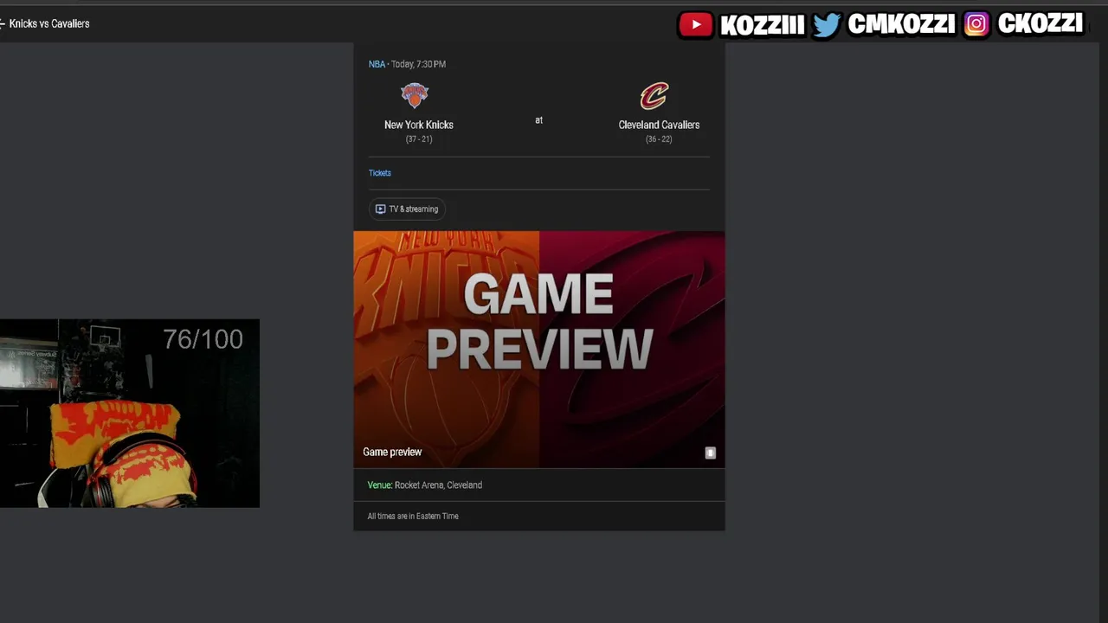
Task: Click the Instagram icon in the banner
Action: click(x=976, y=24)
